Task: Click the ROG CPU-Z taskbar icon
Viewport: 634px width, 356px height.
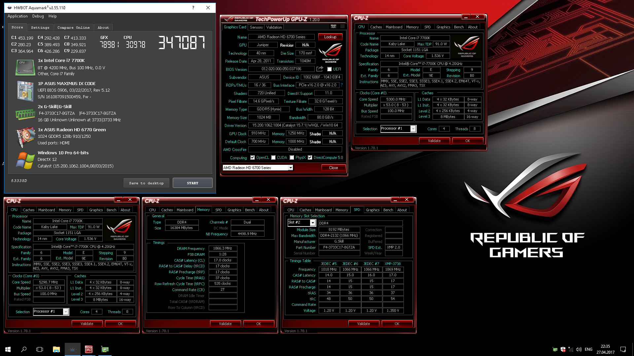Action: (88, 349)
